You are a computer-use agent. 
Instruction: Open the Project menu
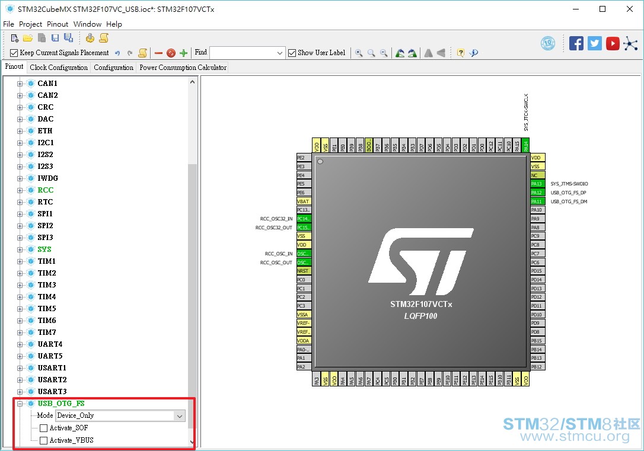coord(30,24)
